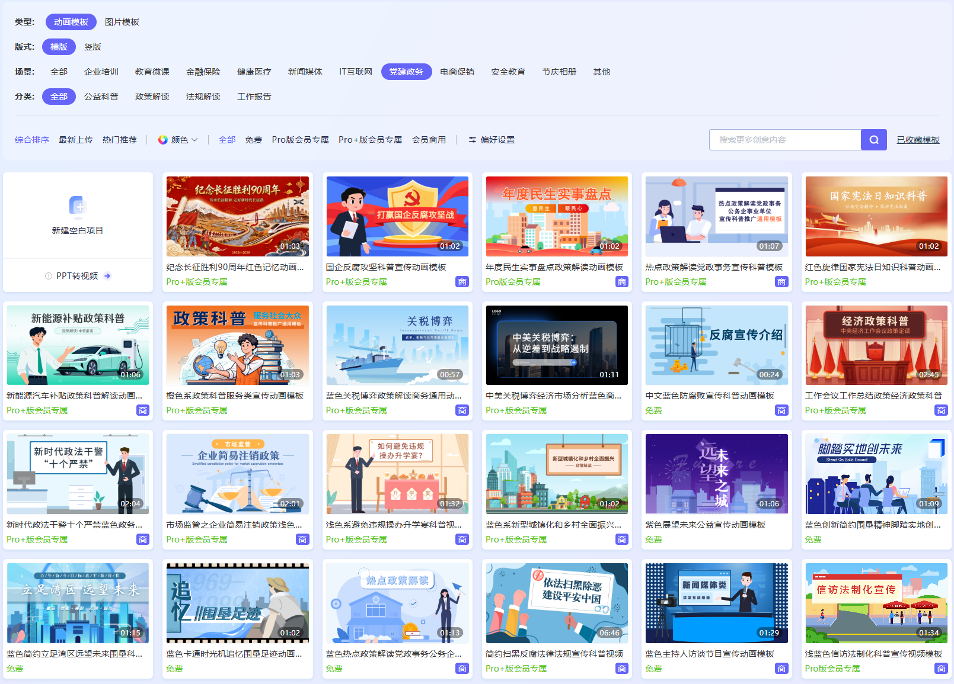Filter category by 工作报告

click(254, 97)
